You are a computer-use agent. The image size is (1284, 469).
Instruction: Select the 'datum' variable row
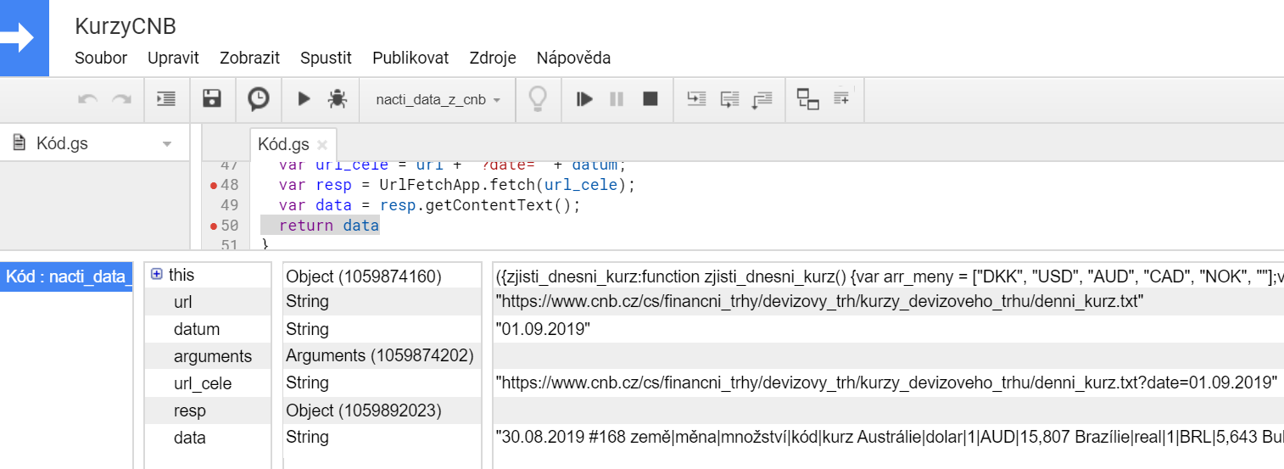[208, 329]
